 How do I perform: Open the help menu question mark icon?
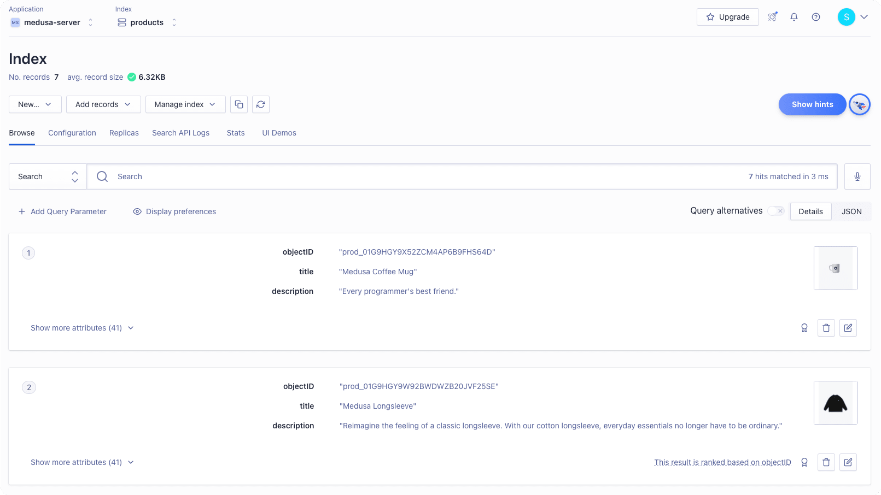815,17
